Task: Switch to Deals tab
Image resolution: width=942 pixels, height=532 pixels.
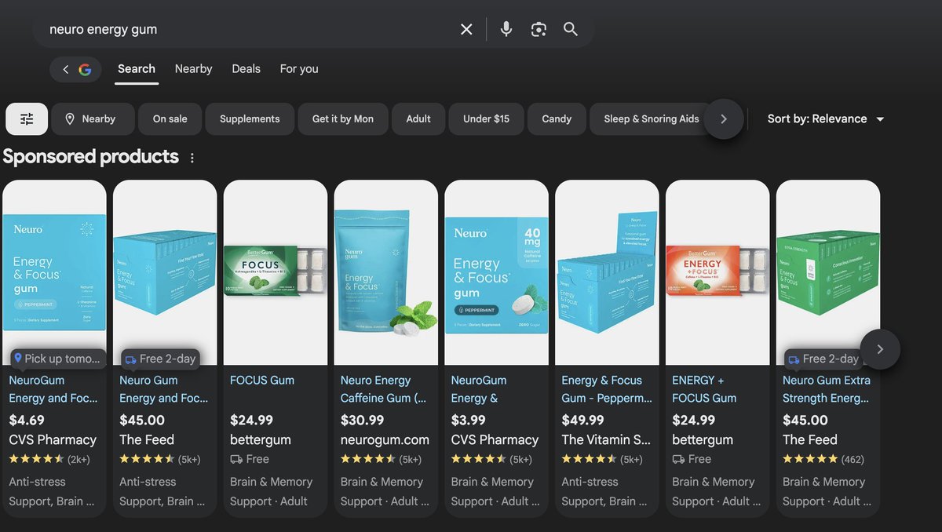Action: pos(246,69)
